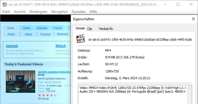The image size is (198, 104).
Task: Click the file name field in Details
Action: (140, 40)
